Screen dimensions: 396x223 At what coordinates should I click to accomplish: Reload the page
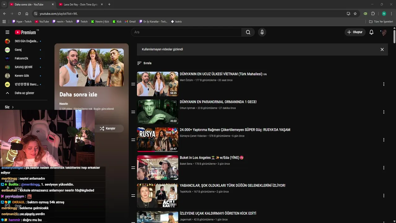point(19,14)
